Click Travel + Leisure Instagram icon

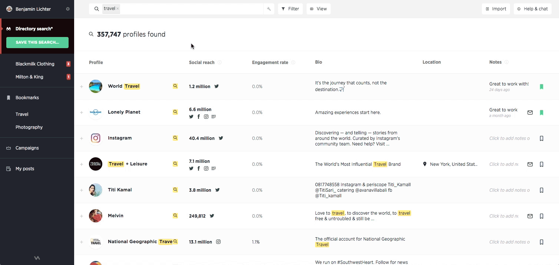(x=206, y=168)
